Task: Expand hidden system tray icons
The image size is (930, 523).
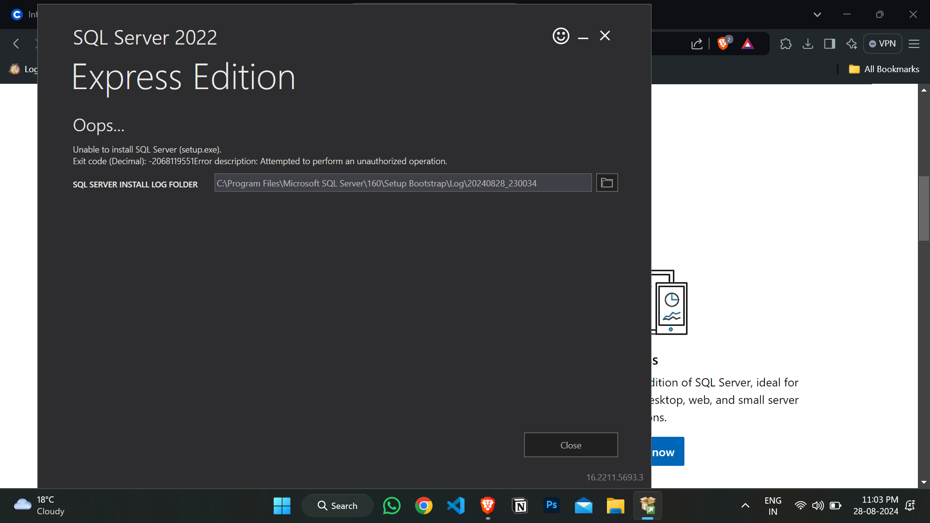Action: [x=745, y=506]
